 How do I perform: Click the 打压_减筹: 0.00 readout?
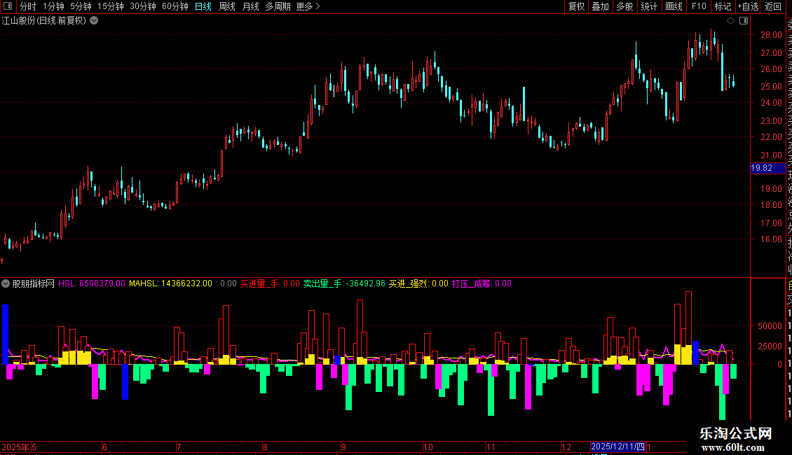[482, 283]
